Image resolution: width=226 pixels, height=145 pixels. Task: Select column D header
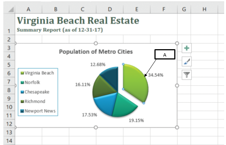click(110, 10)
